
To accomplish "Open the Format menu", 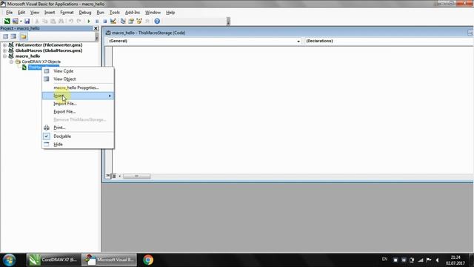I will (67, 13).
